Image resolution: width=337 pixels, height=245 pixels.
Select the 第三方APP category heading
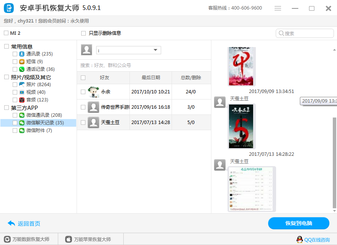[24, 108]
